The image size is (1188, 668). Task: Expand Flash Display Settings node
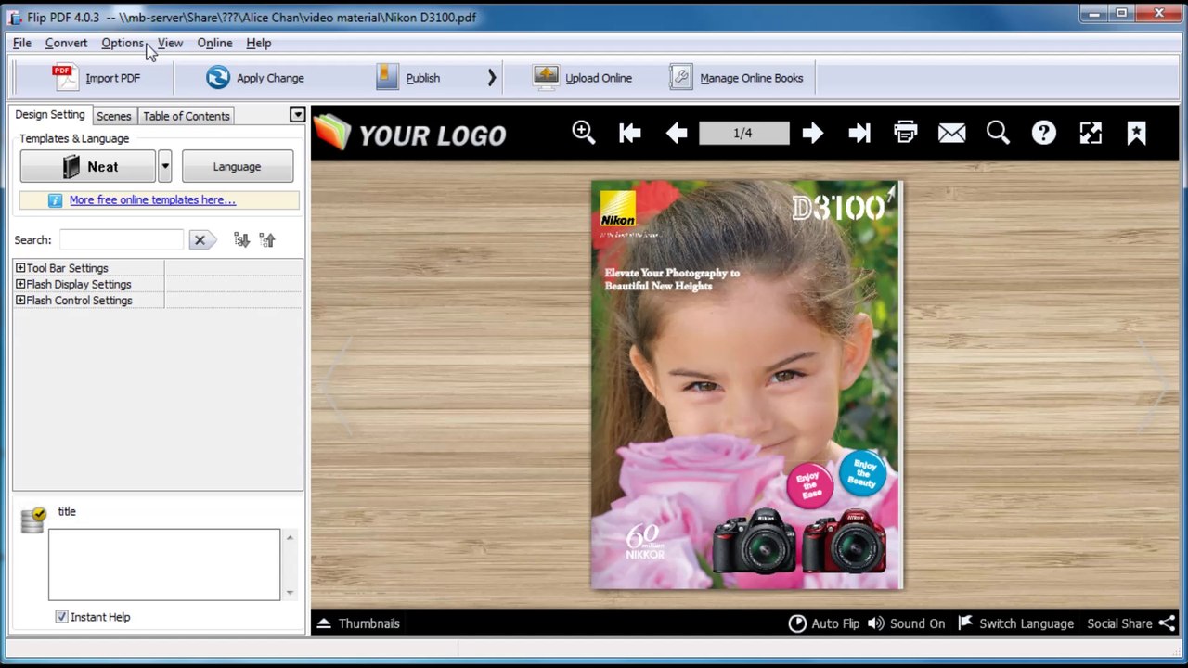pyautogui.click(x=20, y=284)
